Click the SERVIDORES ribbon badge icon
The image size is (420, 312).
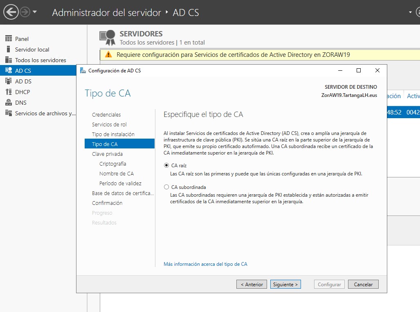tap(108, 38)
